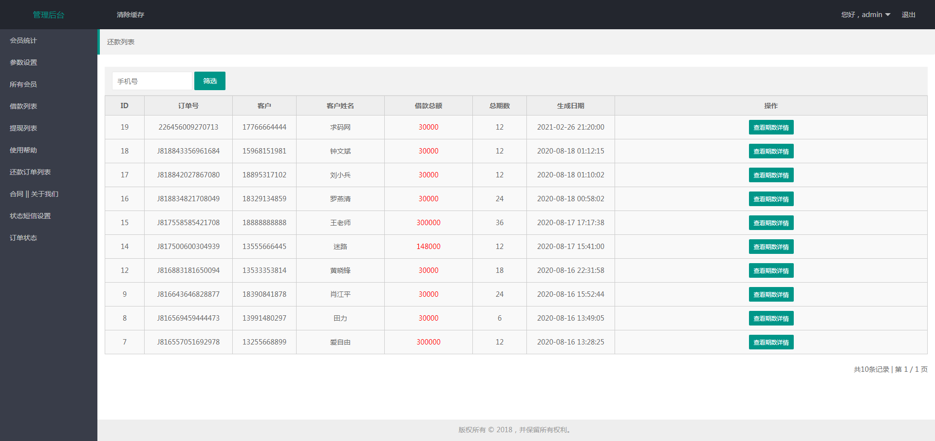Viewport: 935px width, 441px height.
Task: Click the 还款列表 page title
Action: [121, 42]
